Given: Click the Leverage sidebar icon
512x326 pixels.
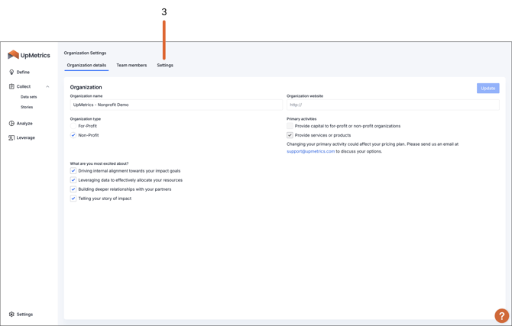Looking at the screenshot, I should click(11, 138).
